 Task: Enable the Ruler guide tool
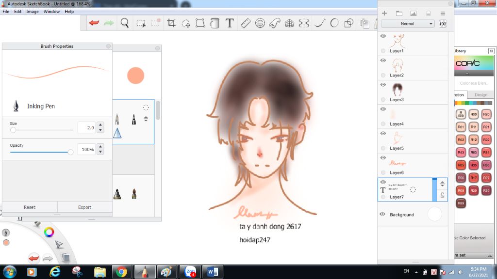[246, 23]
